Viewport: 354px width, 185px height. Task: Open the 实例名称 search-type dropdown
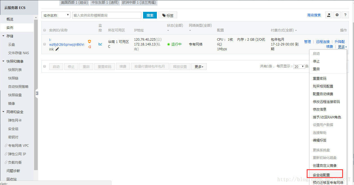56,15
